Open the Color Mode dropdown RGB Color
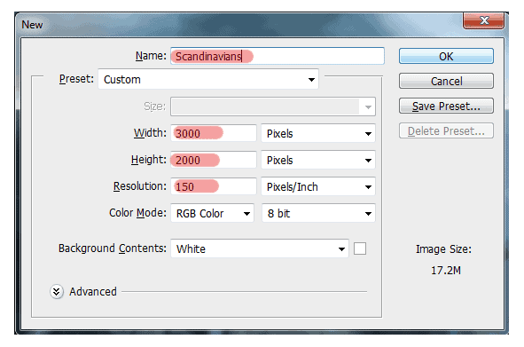Screen dimensions: 524x347 (x=212, y=213)
